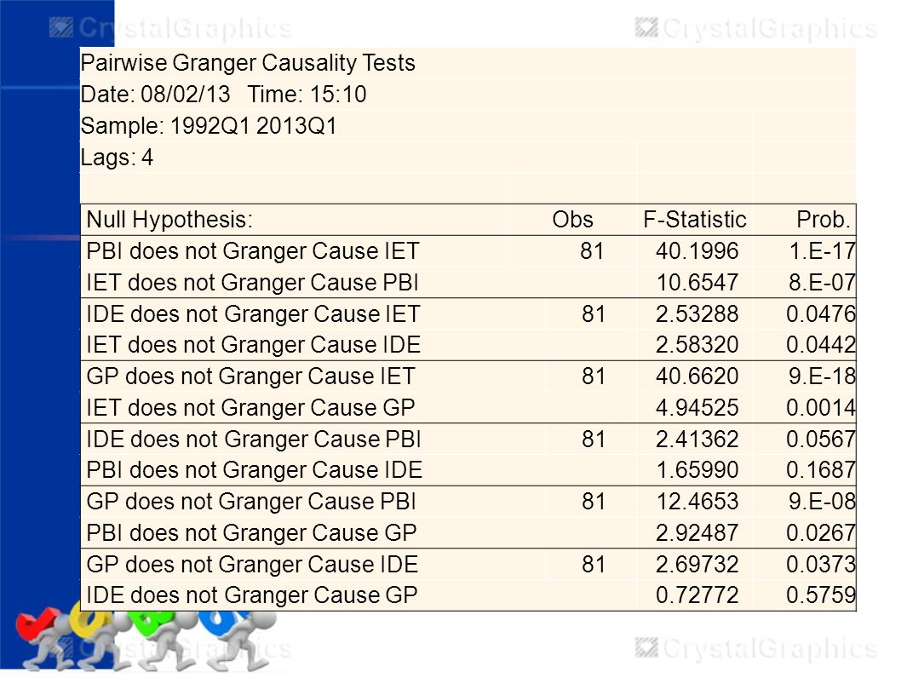Click the Pairwise Granger Causality Tests title
Image resolution: width=907 pixels, height=678 pixels.
[x=248, y=62]
